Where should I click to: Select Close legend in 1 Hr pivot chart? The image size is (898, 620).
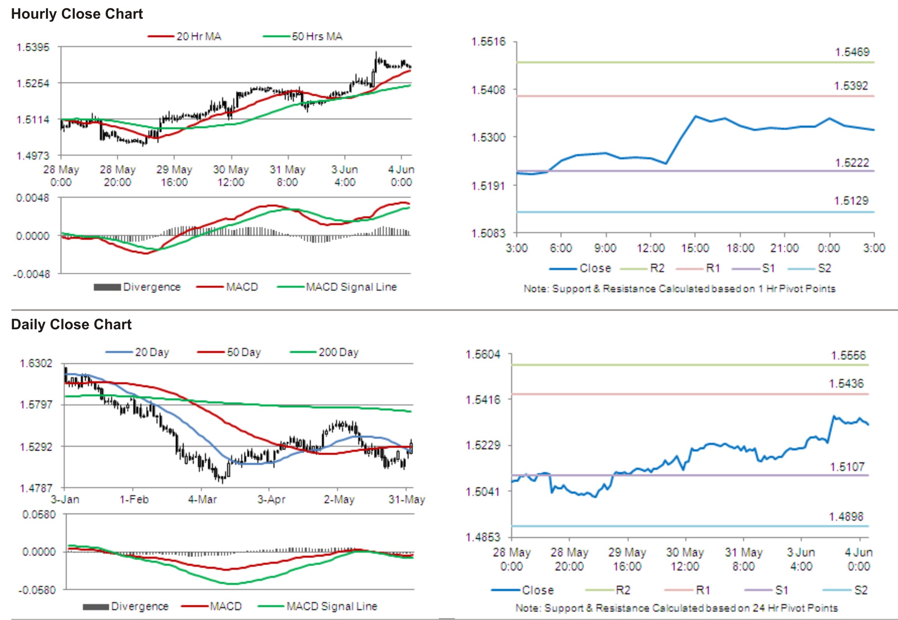tap(580, 268)
